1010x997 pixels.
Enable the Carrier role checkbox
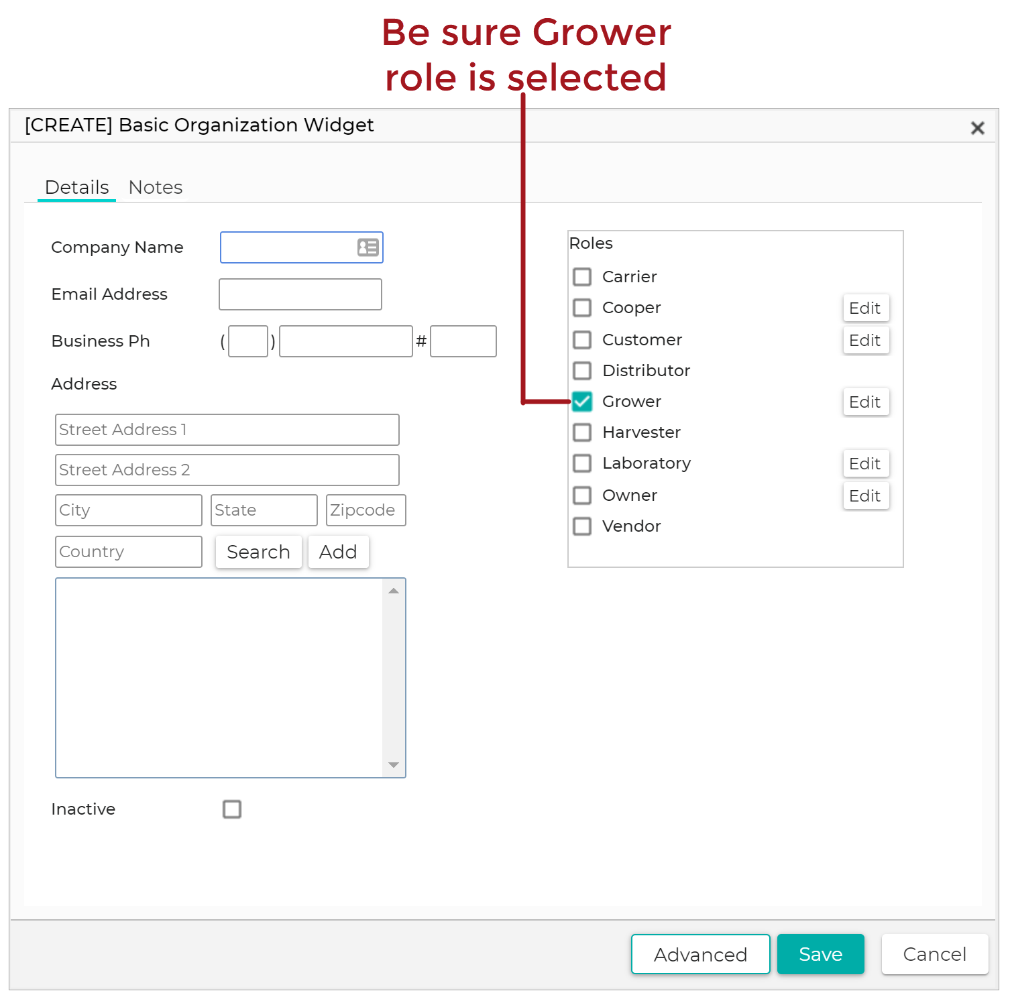click(582, 277)
